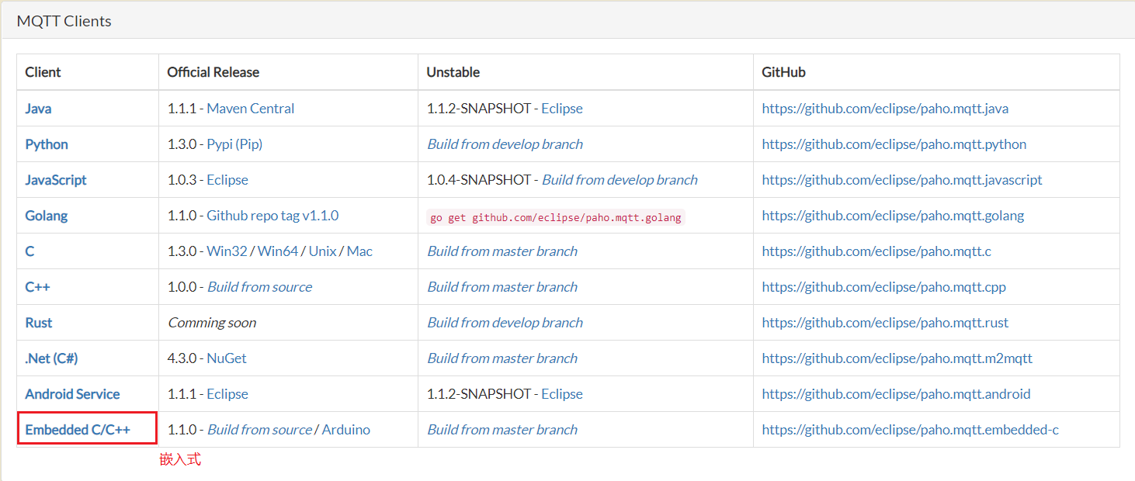Open the Pypi (Pip) release link
This screenshot has height=481, width=1135.
(x=234, y=144)
